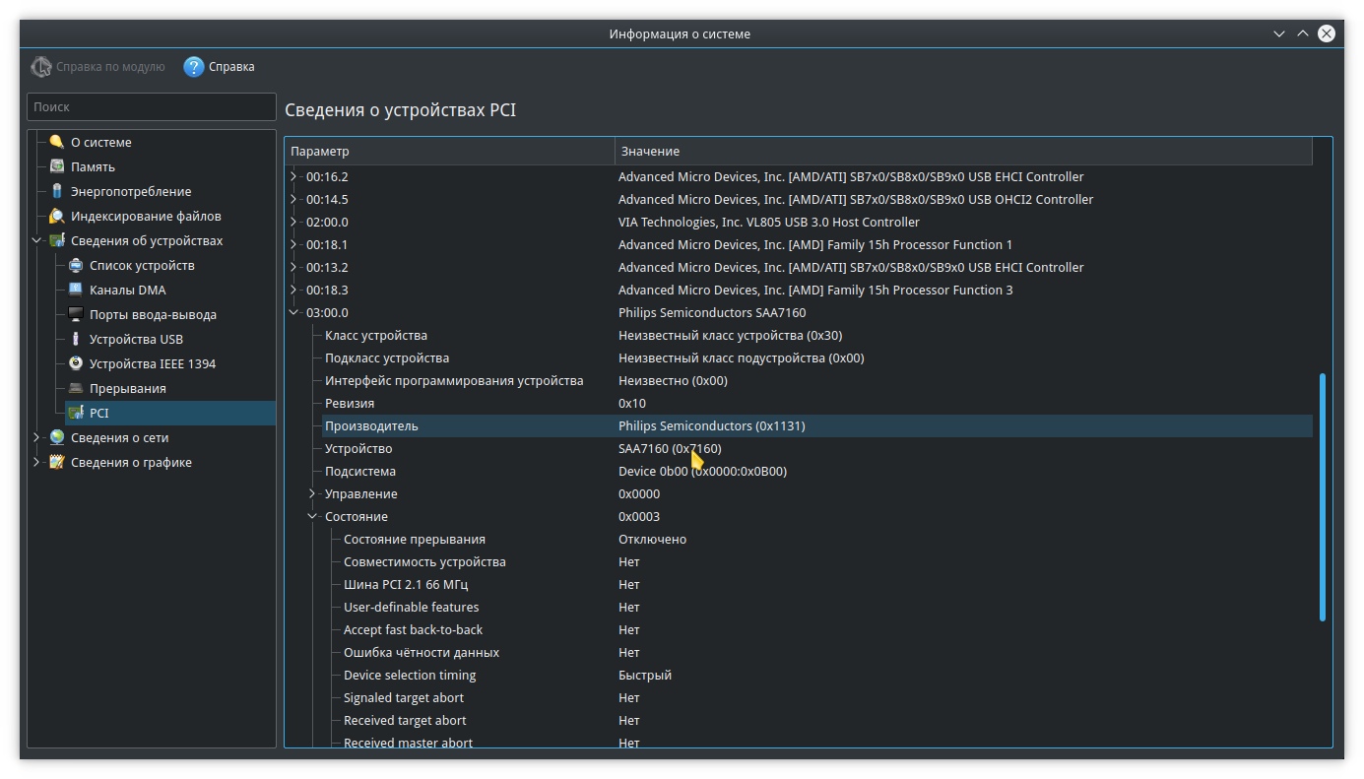Expand the Сведения о графике section
The height and width of the screenshot is (779, 1364).
37,462
